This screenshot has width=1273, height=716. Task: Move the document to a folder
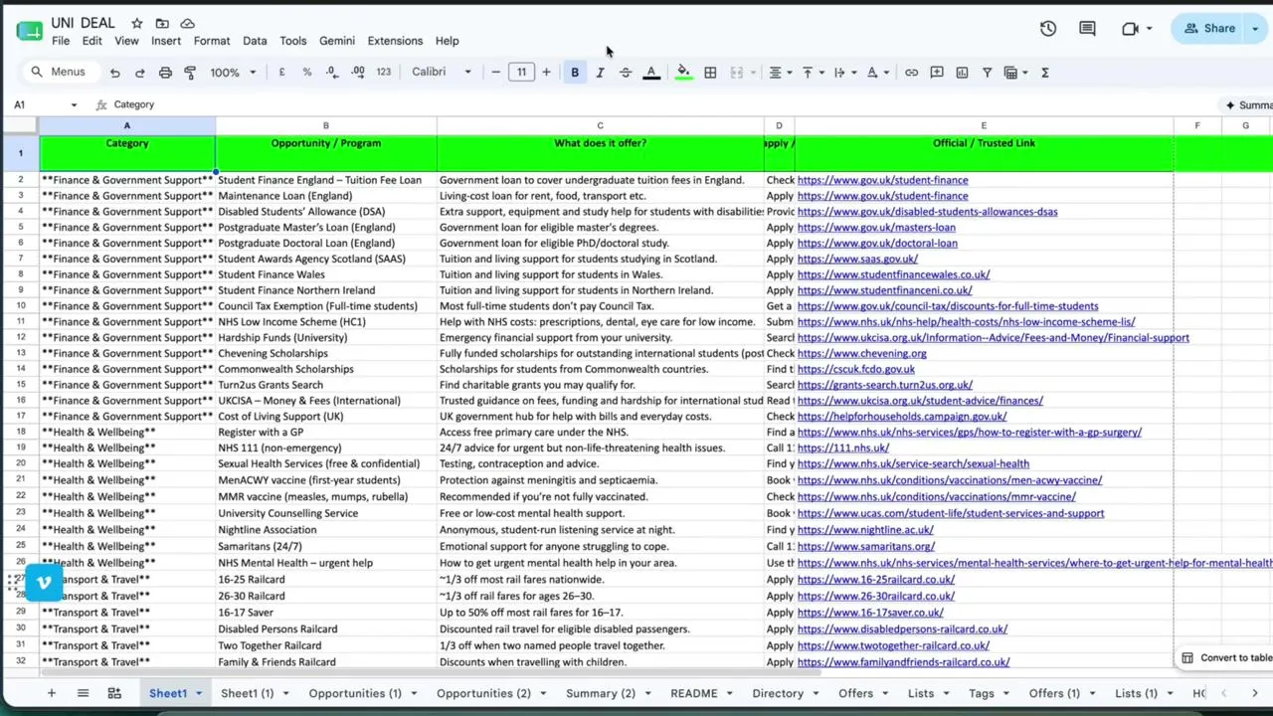point(162,23)
